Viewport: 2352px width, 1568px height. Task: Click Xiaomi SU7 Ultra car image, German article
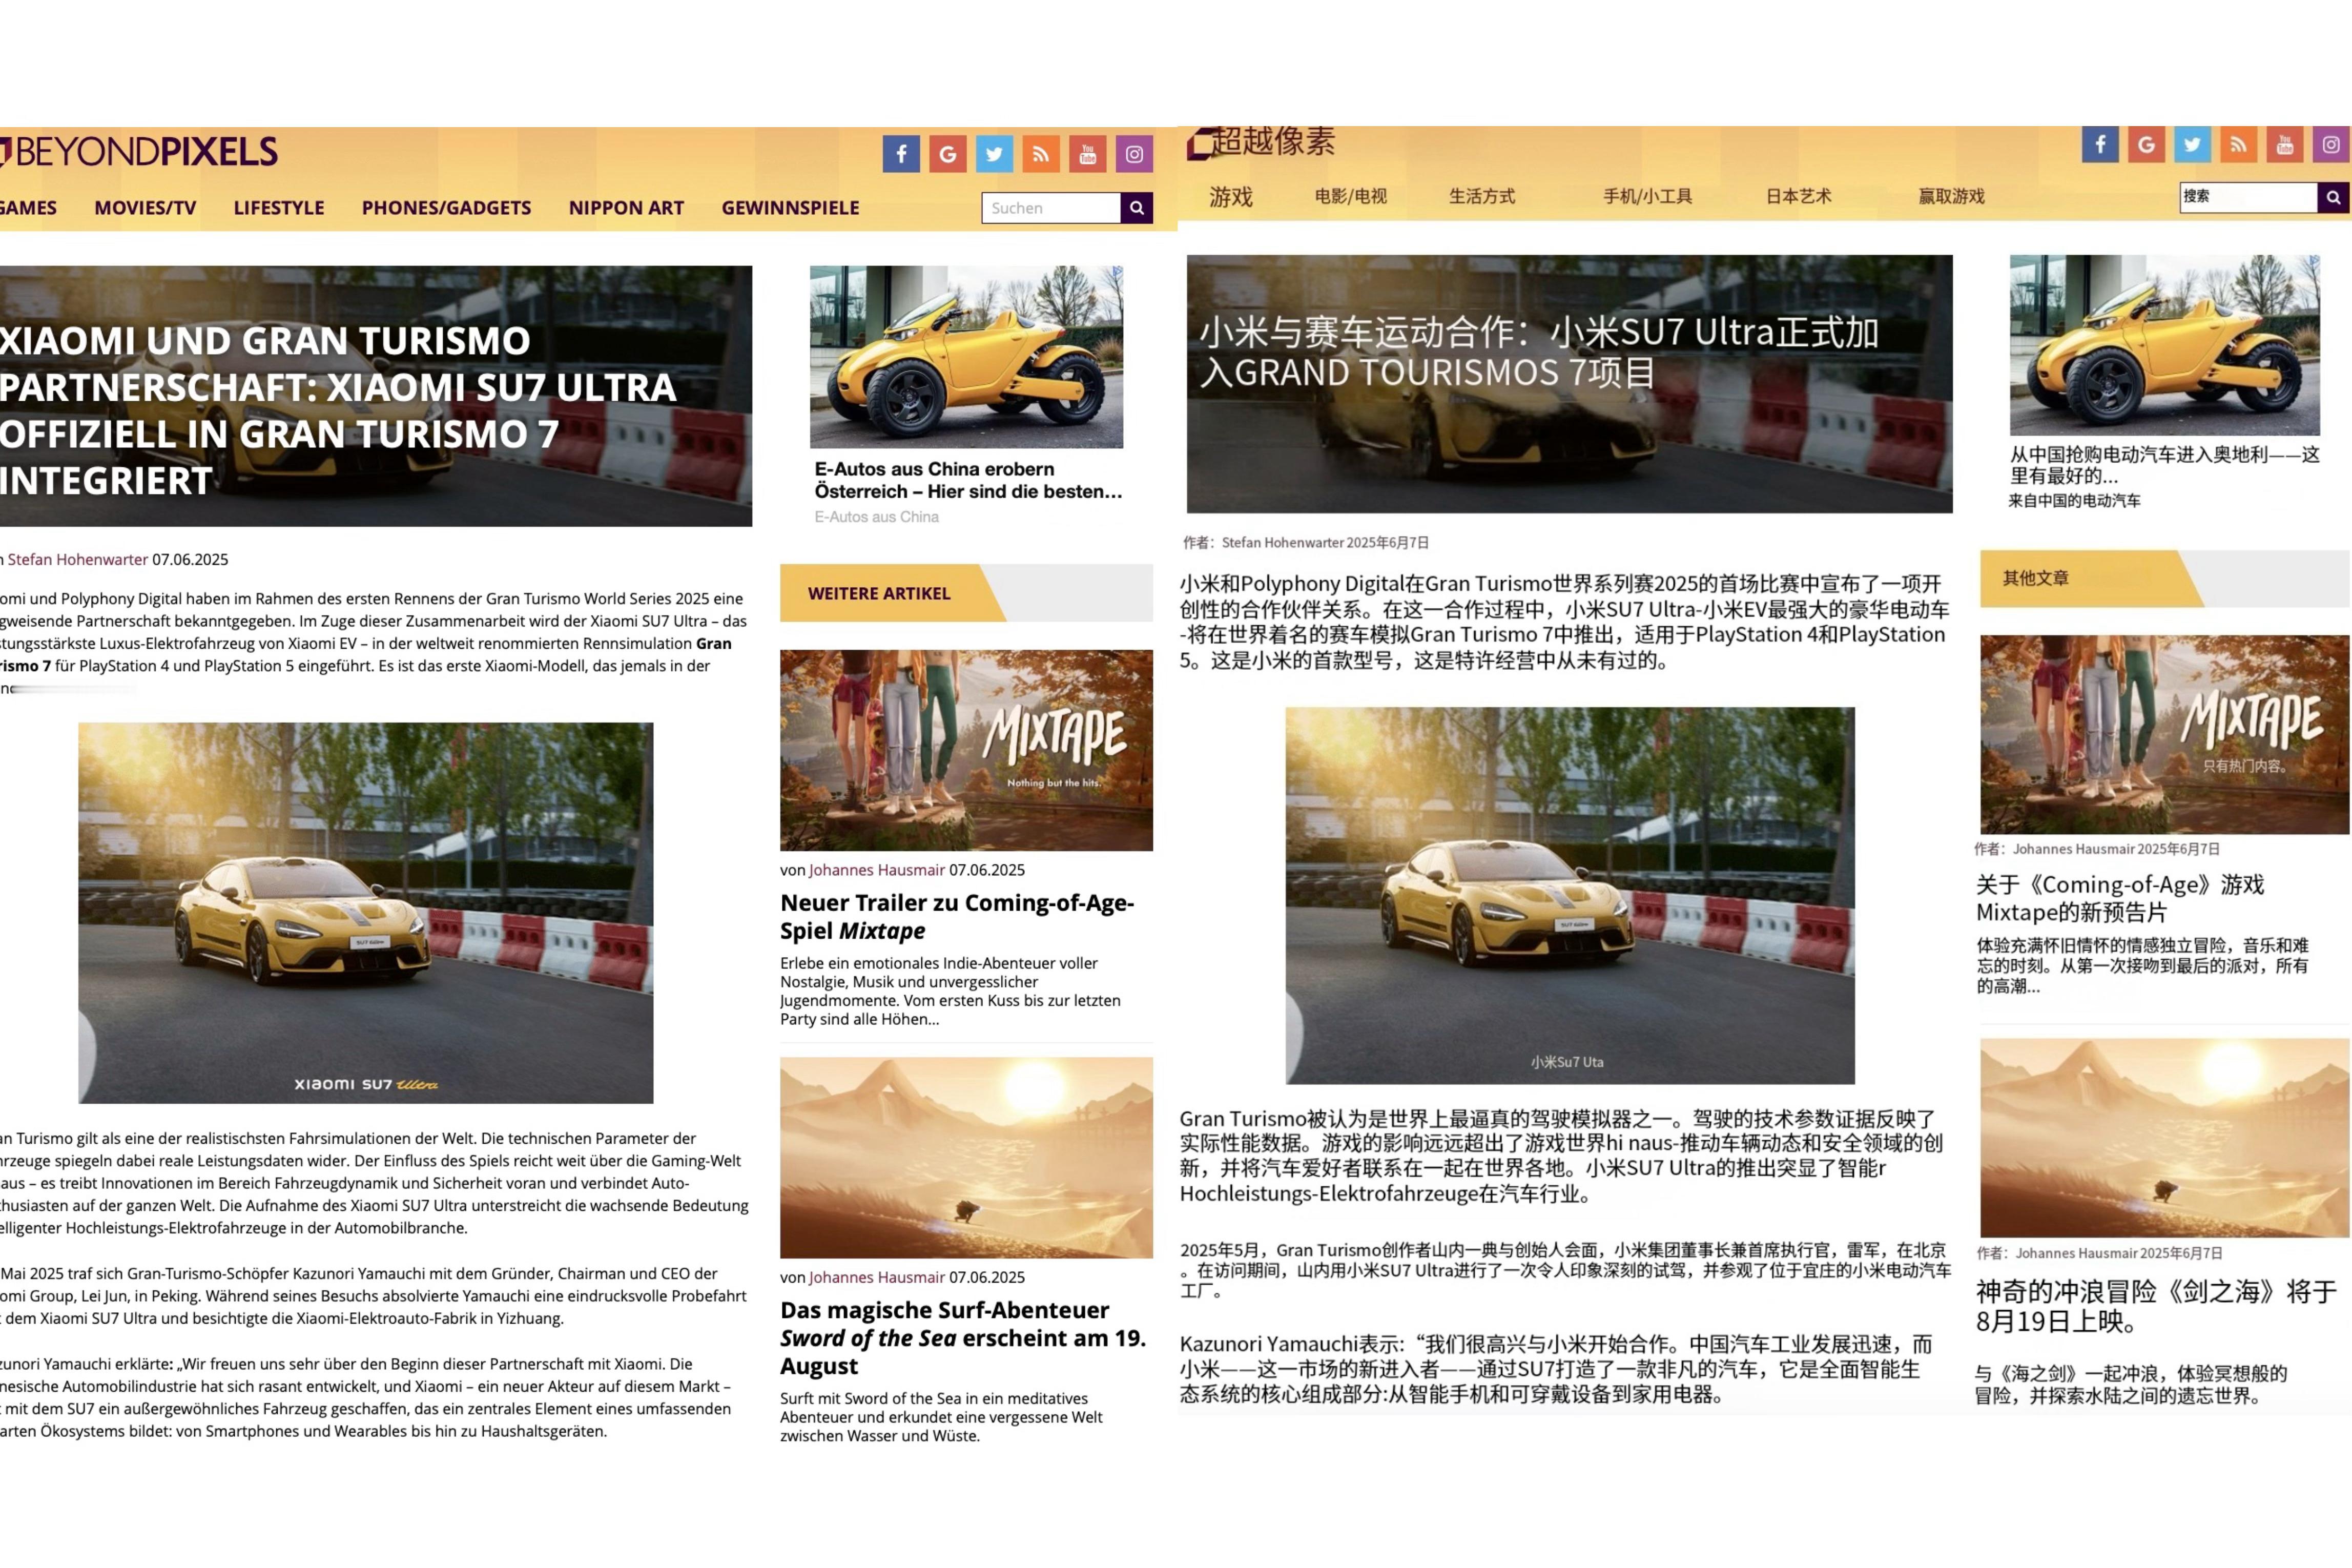pos(366,913)
